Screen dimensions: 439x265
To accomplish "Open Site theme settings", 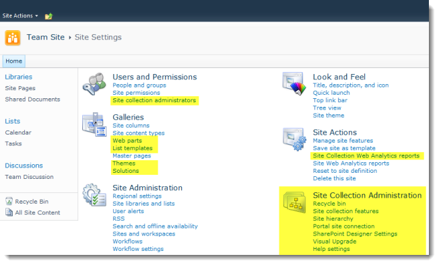I will point(329,116).
